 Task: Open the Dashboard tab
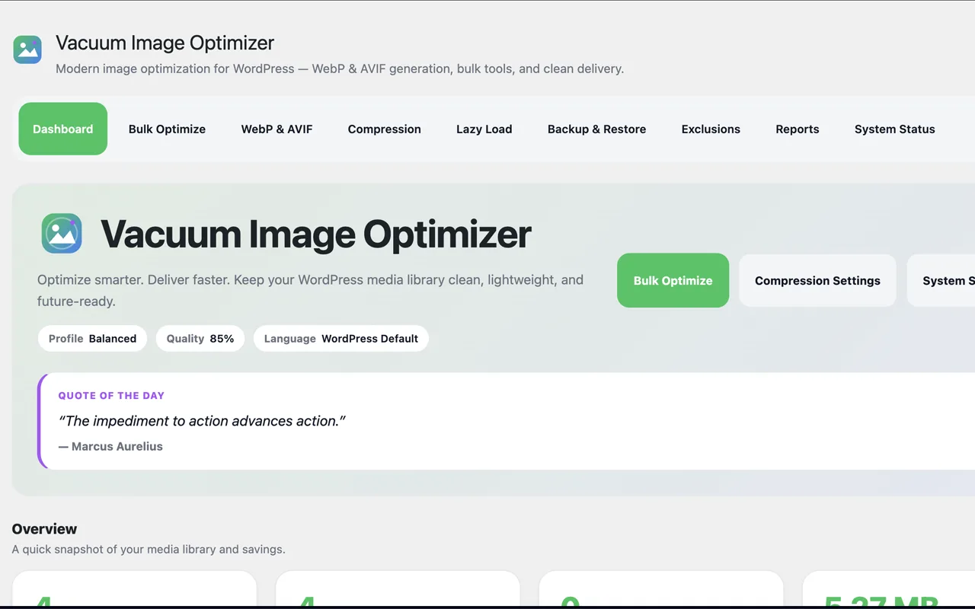[x=63, y=129]
